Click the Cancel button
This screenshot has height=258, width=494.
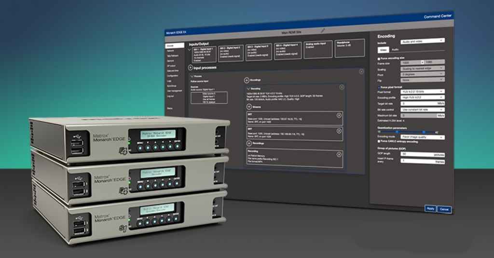click(444, 209)
